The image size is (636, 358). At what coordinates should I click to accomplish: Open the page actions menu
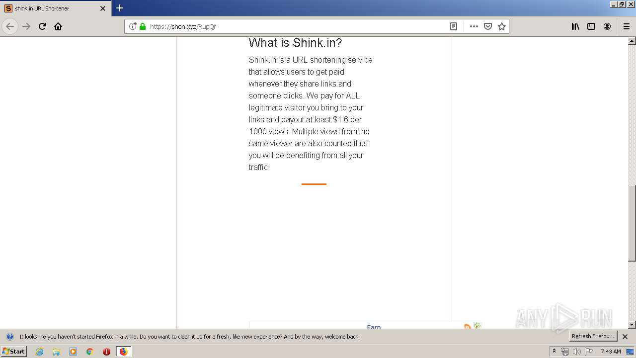(x=474, y=26)
